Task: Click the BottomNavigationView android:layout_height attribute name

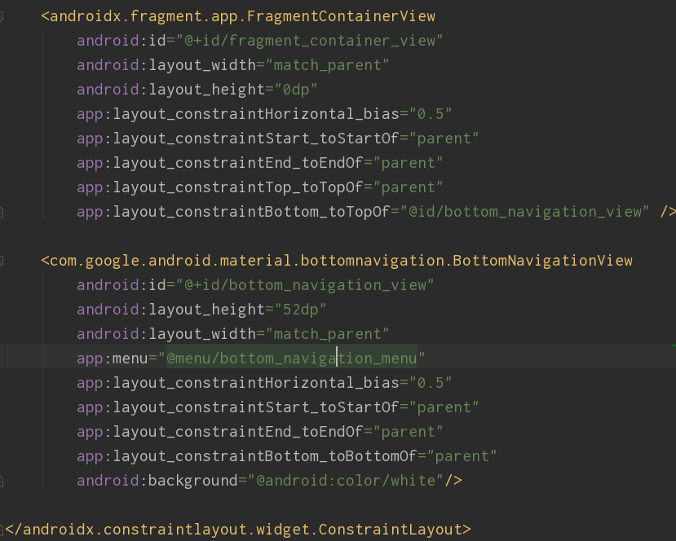Action: 170,310
